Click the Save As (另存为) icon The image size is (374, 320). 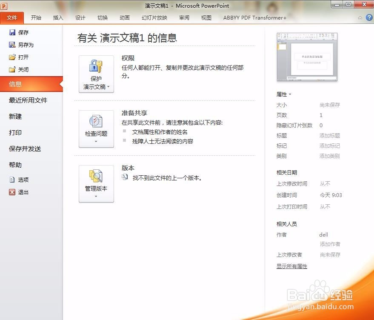[12, 45]
